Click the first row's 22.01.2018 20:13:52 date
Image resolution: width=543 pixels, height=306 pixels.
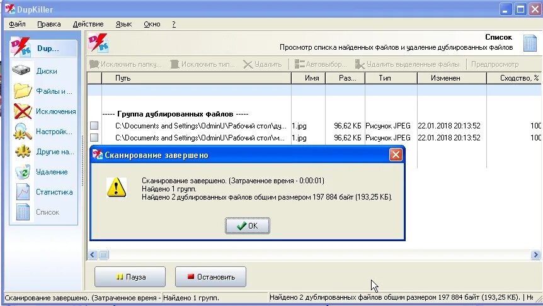(x=449, y=126)
